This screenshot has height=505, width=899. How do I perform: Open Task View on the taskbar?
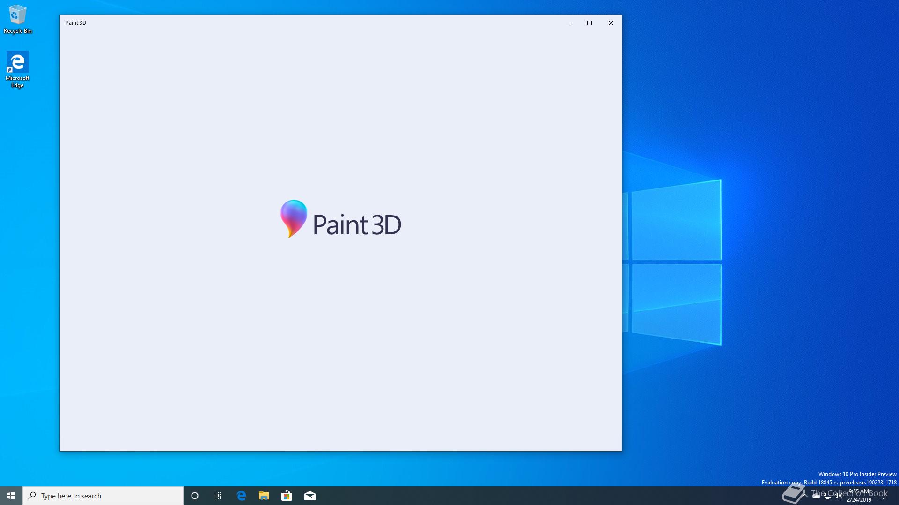point(217,496)
